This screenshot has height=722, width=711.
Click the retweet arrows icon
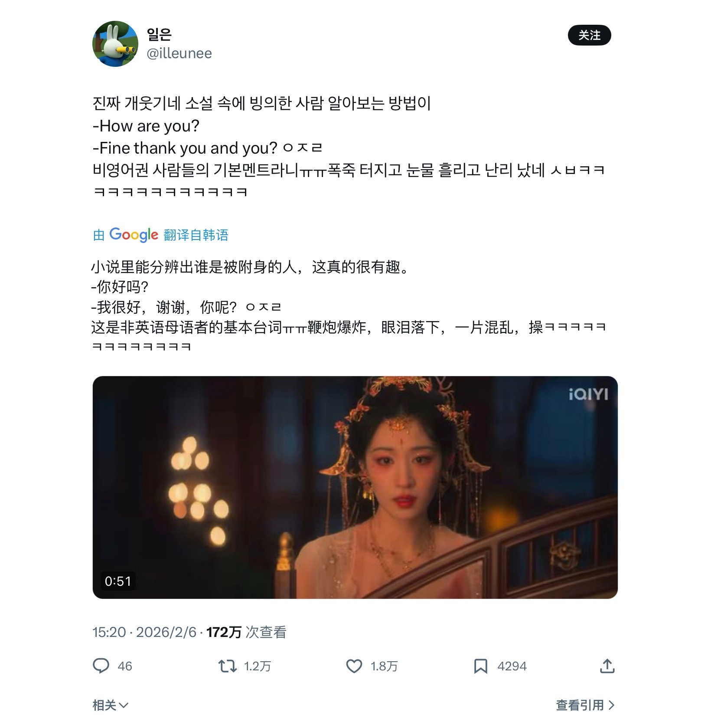click(227, 666)
